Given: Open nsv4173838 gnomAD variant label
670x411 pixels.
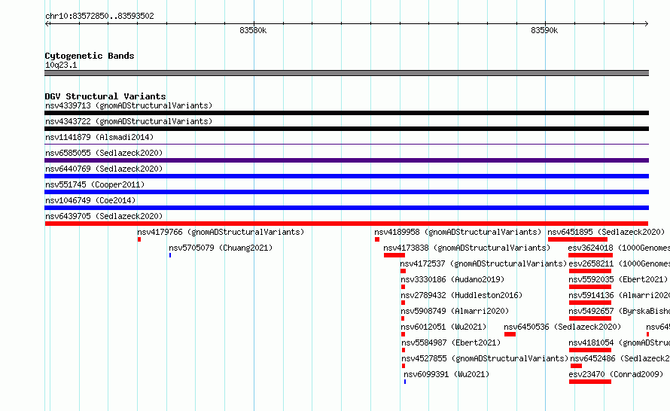Looking at the screenshot, I should click(467, 248).
